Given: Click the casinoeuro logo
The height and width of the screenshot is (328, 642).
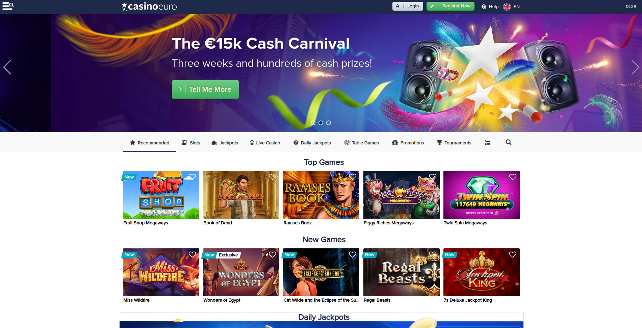Looking at the screenshot, I should [149, 6].
